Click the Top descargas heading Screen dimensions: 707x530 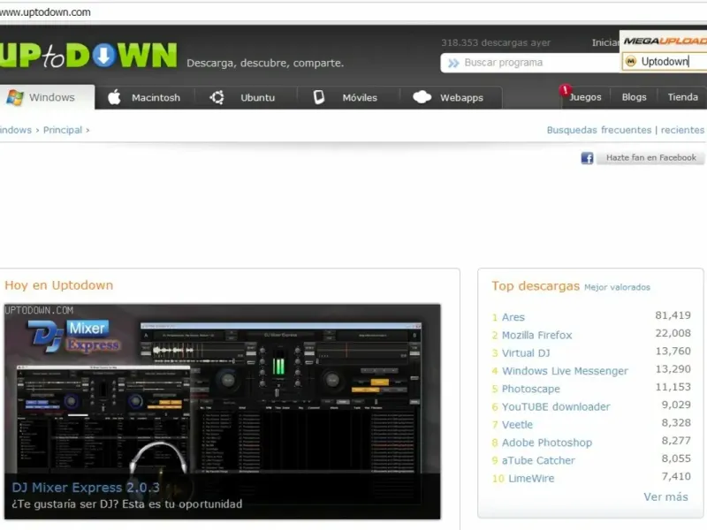click(x=536, y=286)
